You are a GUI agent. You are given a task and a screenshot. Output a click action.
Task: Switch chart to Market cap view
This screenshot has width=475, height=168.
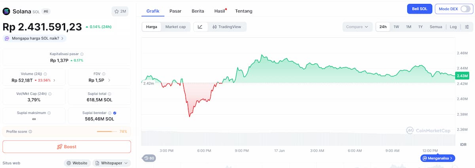pyautogui.click(x=175, y=27)
